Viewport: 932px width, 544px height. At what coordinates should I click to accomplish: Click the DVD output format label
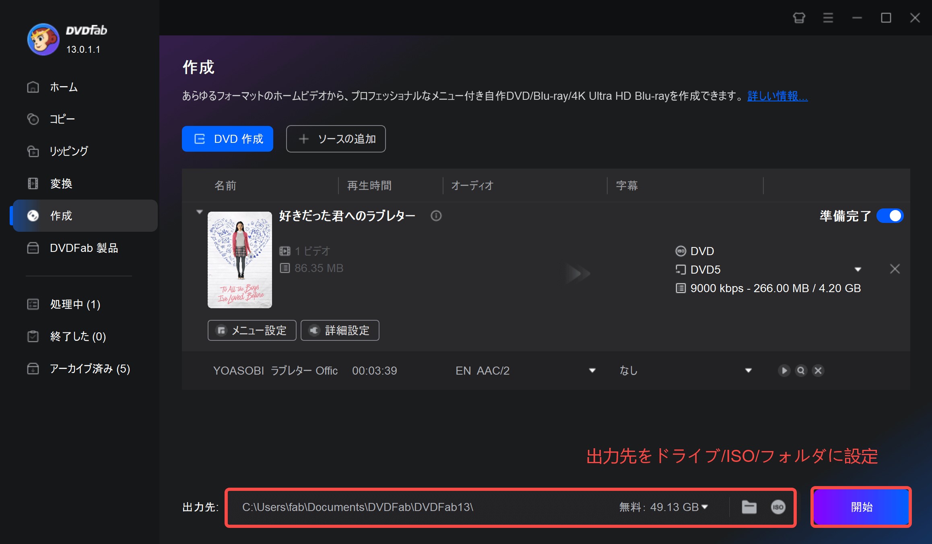coord(702,251)
